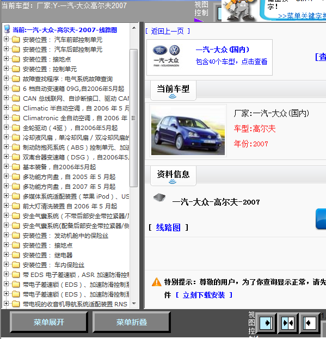
Task: Click the warning triangle icon beside 特别提示
Action: (157, 282)
